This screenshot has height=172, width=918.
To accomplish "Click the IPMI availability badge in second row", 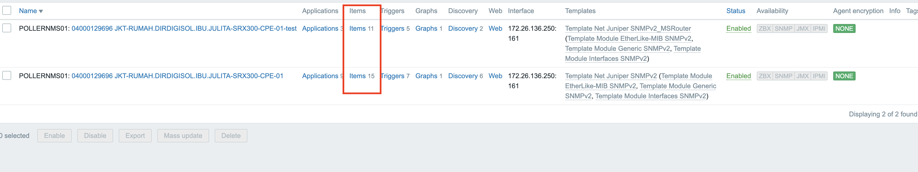I will point(819,76).
